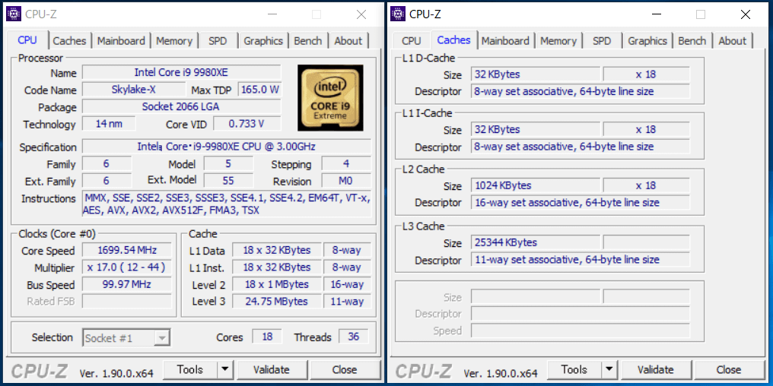Click the Validate button in left window
The height and width of the screenshot is (386, 773).
point(271,369)
